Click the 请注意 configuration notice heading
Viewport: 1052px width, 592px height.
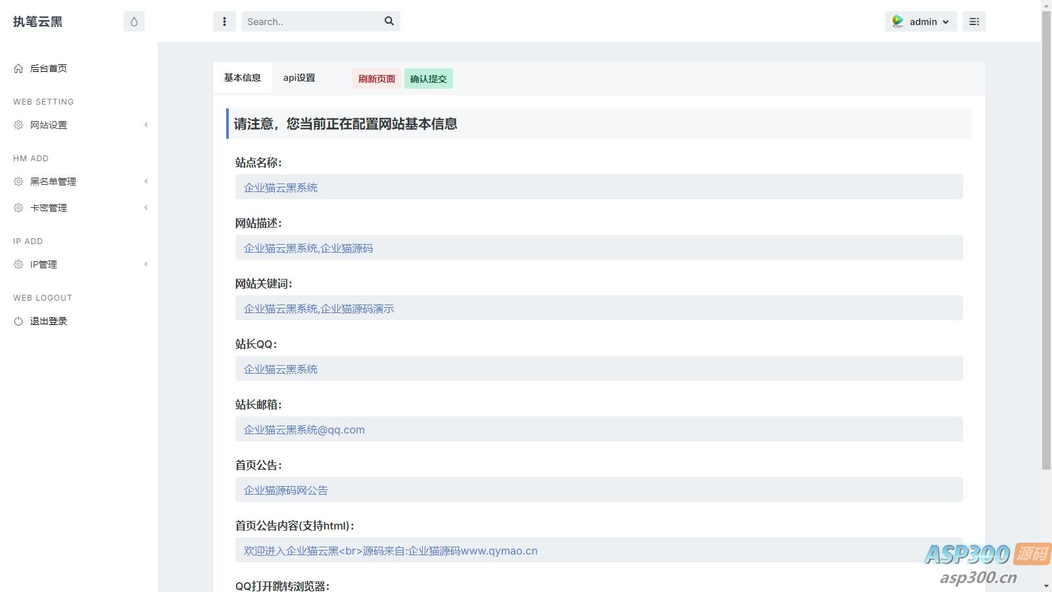(345, 124)
